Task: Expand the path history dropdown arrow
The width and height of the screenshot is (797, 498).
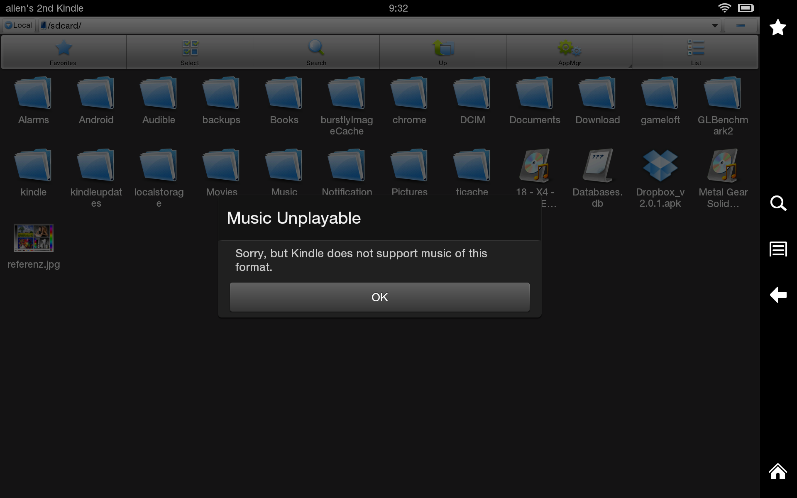Action: 714,26
